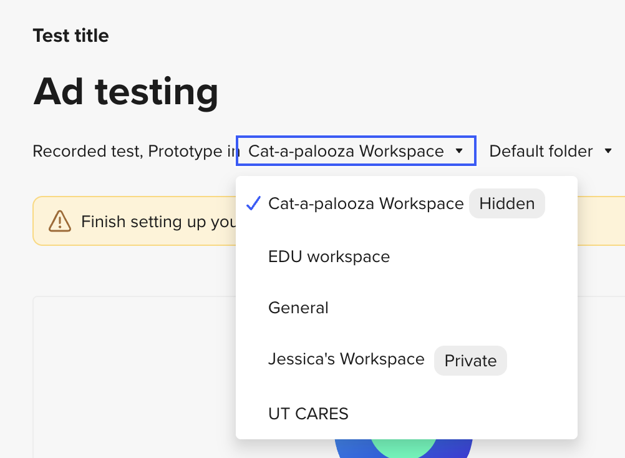Pick Jessica's Workspace in the dropdown

point(346,359)
